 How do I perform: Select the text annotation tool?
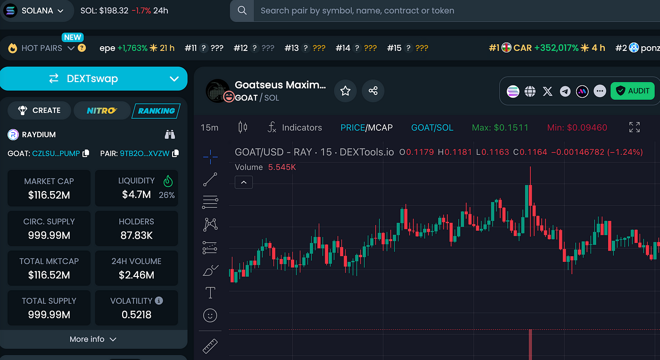tap(210, 293)
